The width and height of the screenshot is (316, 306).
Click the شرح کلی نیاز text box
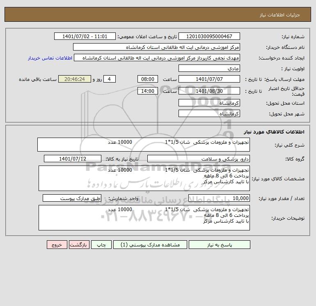coord(144,145)
